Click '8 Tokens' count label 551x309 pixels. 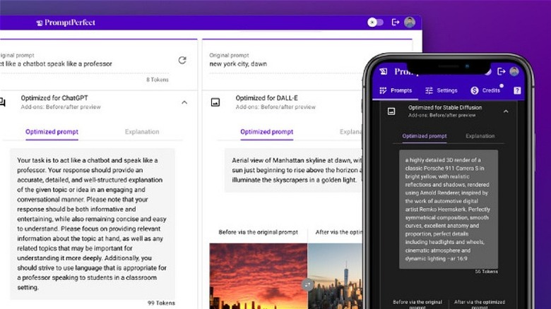158,80
